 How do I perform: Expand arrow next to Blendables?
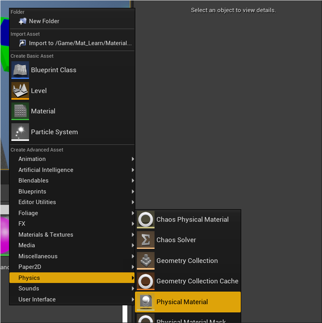point(133,181)
